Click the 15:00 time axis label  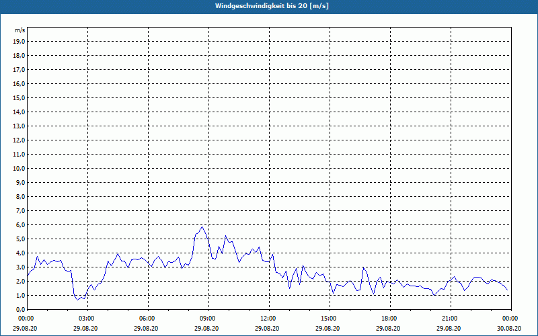tap(330, 319)
